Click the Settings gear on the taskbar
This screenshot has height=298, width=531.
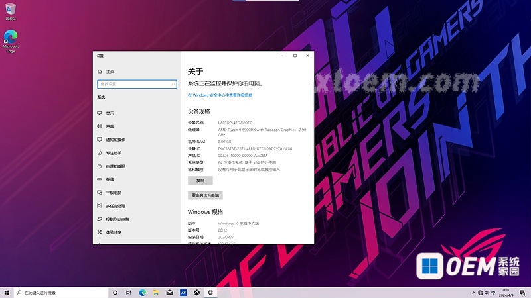coord(210,293)
